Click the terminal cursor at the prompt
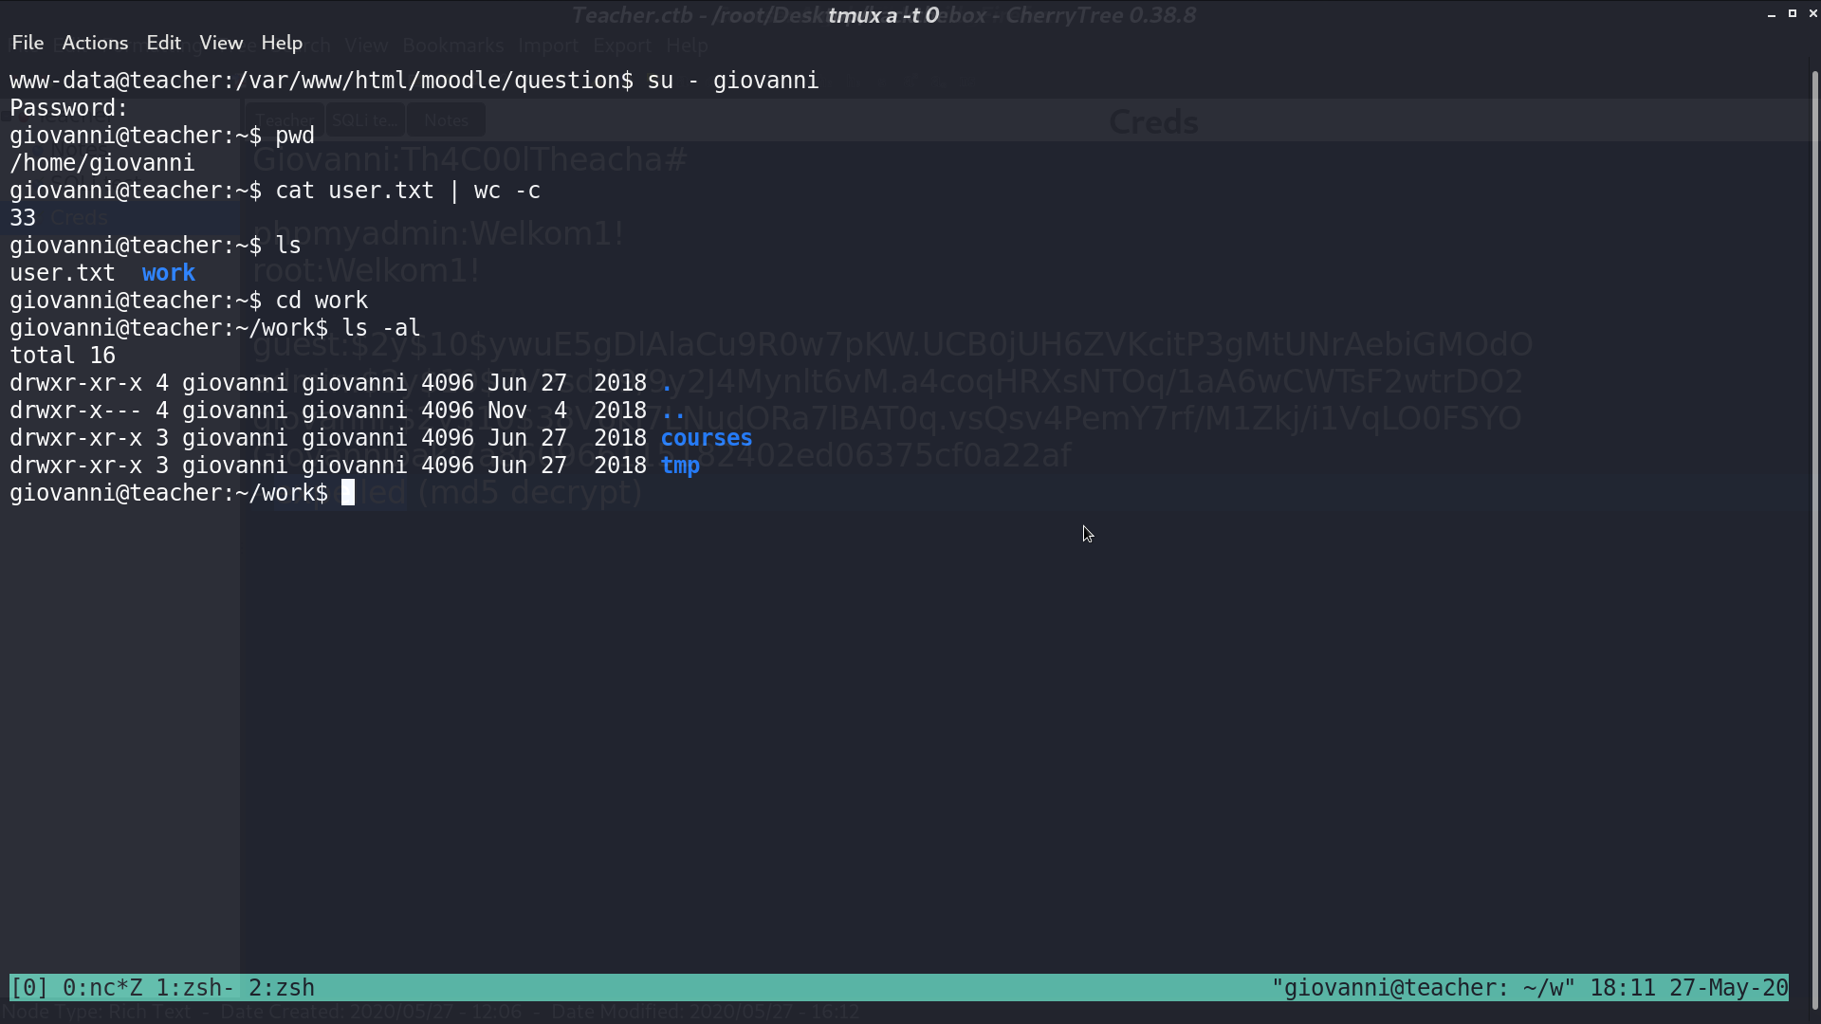This screenshot has height=1024, width=1821. pos(348,493)
